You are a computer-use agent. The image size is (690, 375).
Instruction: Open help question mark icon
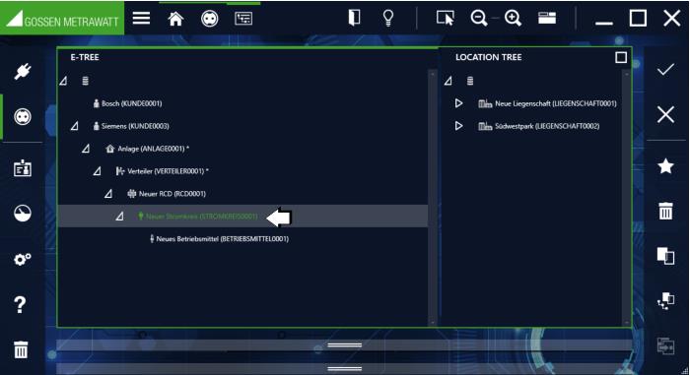pyautogui.click(x=20, y=304)
